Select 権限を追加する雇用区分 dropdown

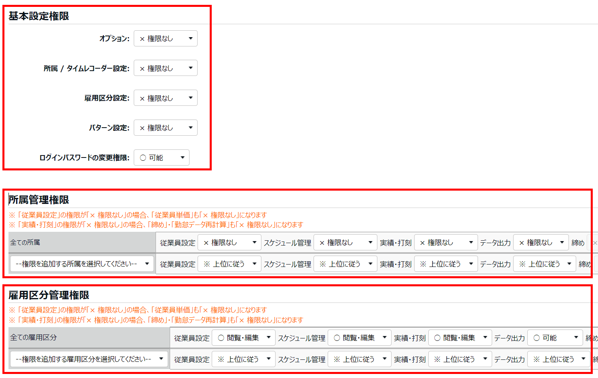click(89, 359)
